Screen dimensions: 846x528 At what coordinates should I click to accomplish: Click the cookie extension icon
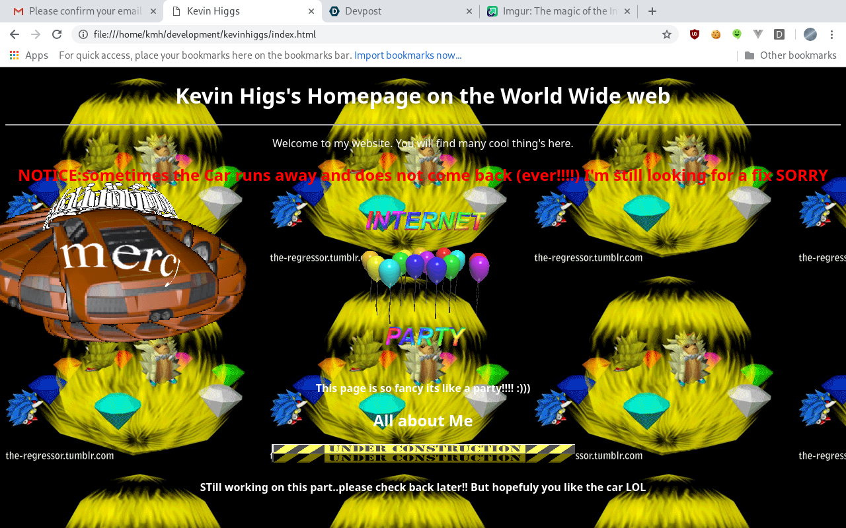click(716, 34)
